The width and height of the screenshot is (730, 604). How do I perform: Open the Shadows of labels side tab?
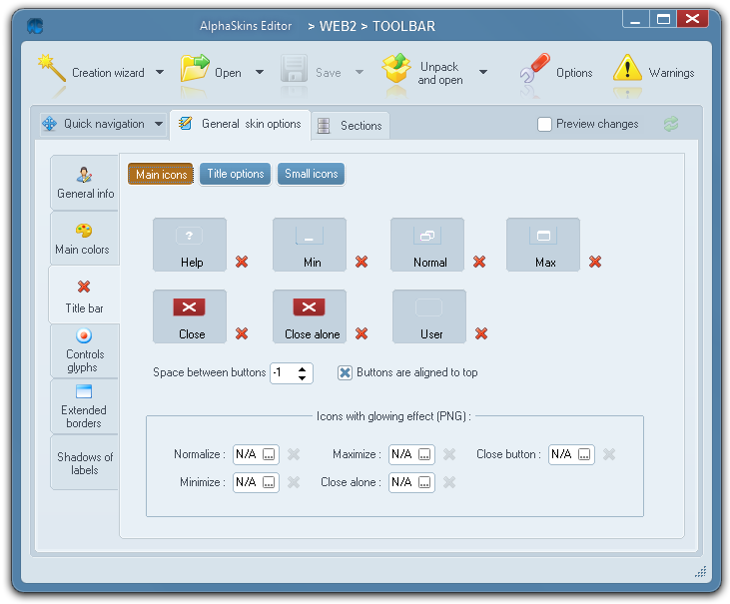coord(84,462)
